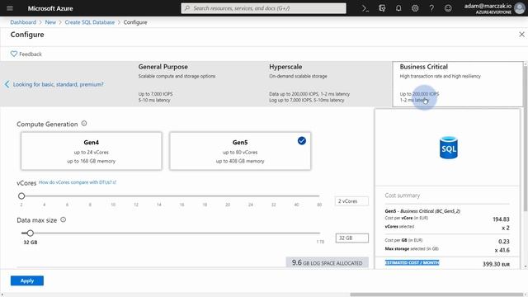Open portal settings gear
This screenshot has width=528, height=297.
coord(415,8)
